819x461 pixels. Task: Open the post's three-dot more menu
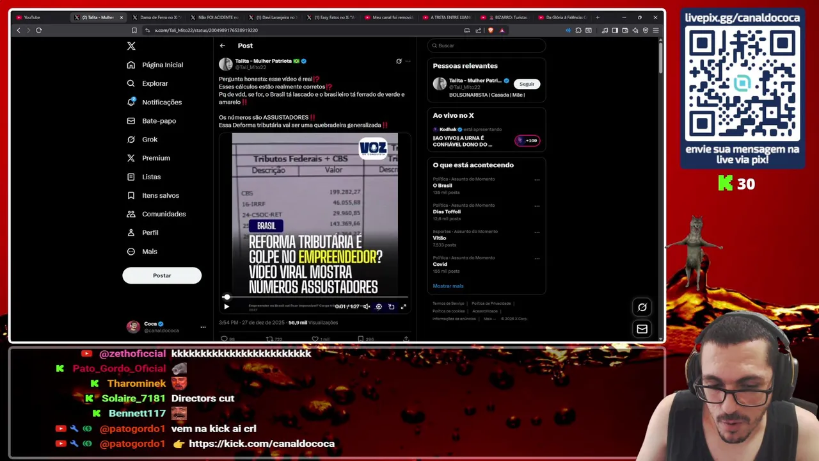click(408, 61)
